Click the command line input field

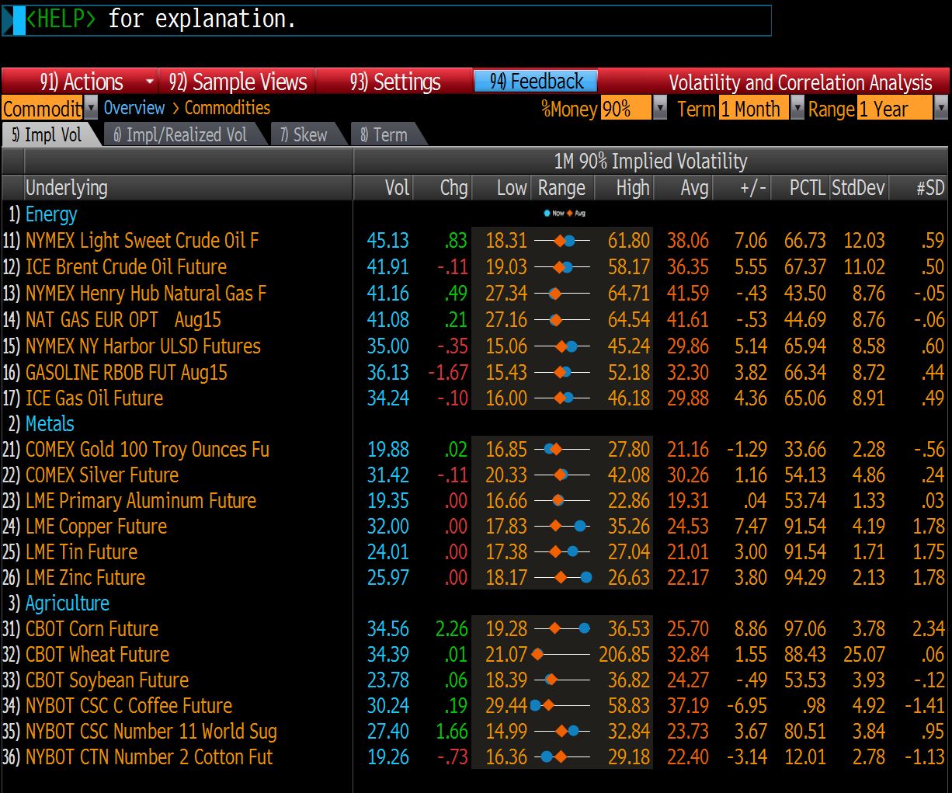386,19
